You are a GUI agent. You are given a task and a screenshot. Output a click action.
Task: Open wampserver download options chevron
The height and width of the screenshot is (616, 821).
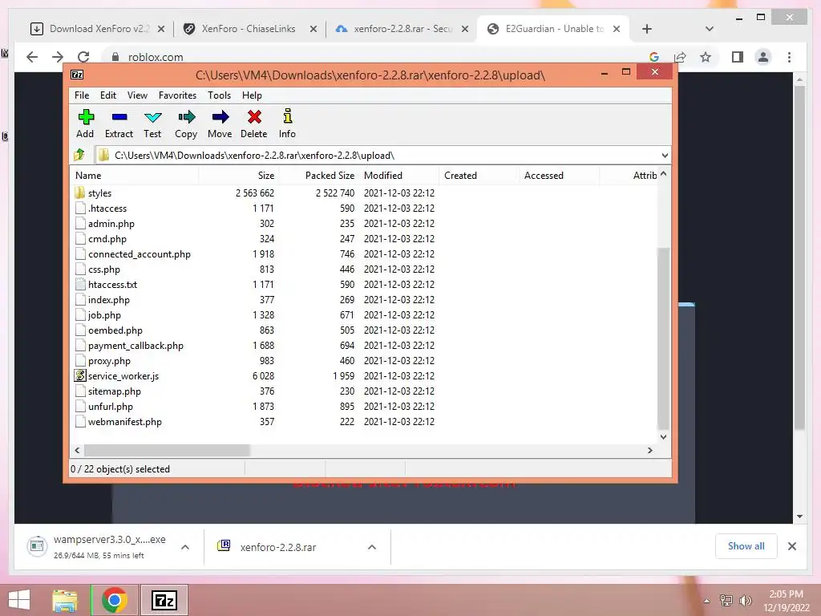click(x=185, y=547)
